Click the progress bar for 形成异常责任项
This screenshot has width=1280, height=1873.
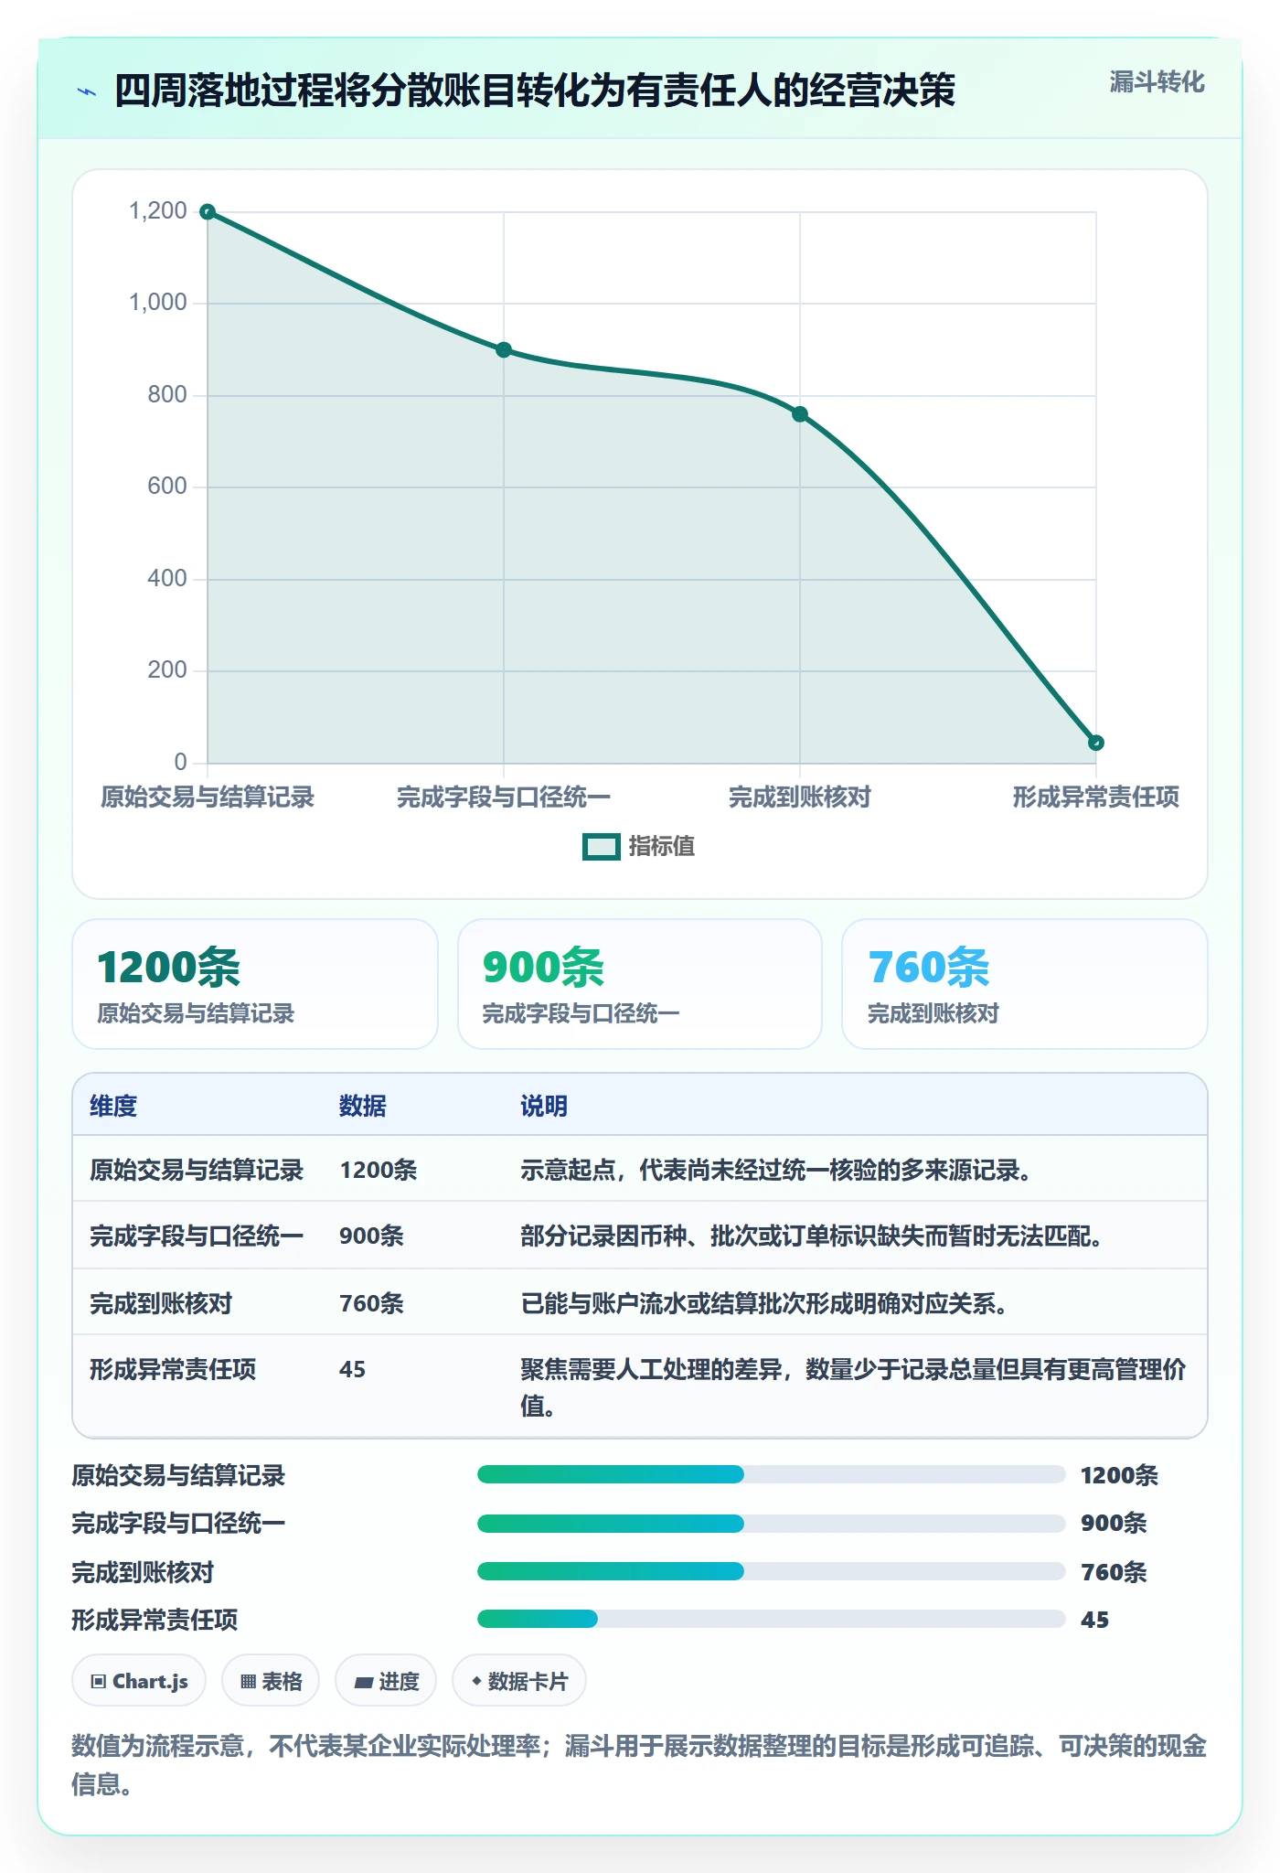point(771,1619)
